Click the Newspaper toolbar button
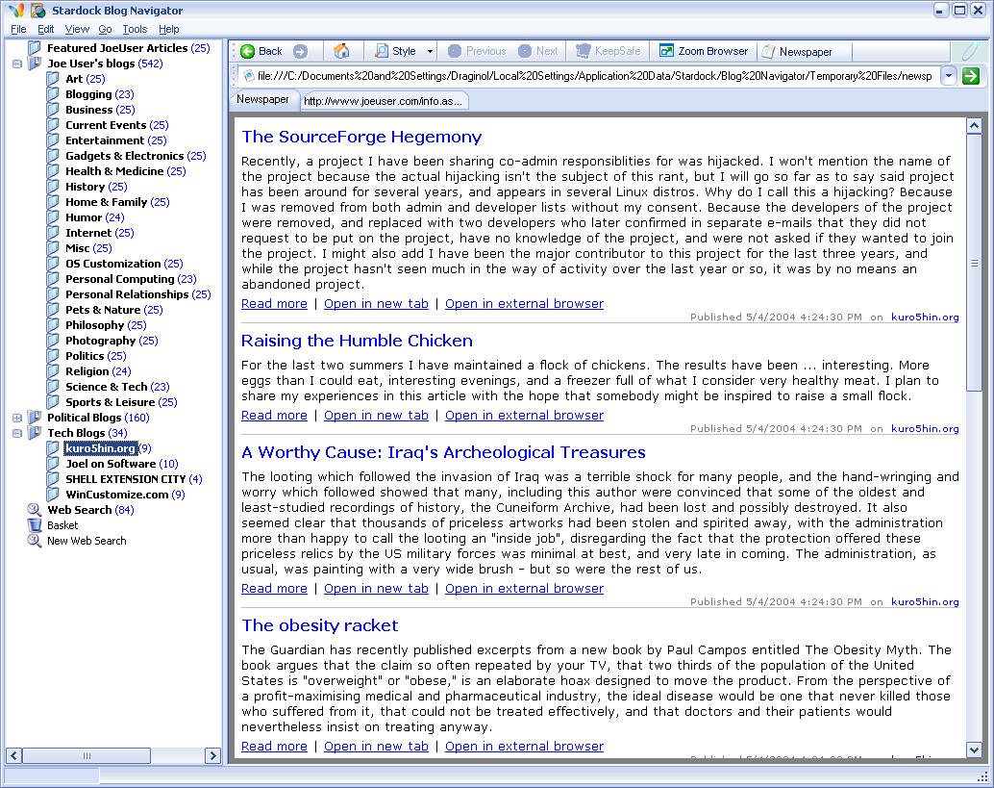 (x=797, y=52)
